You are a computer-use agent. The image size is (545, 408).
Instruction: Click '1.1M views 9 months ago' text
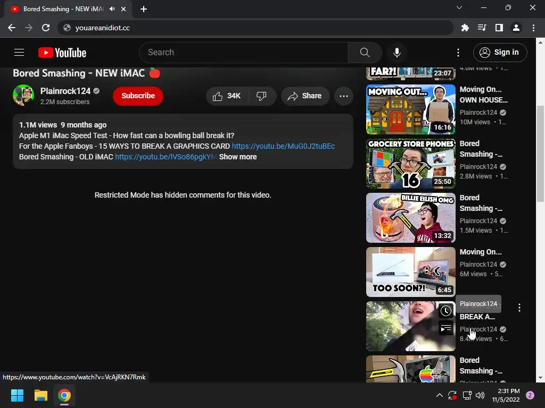pos(63,125)
